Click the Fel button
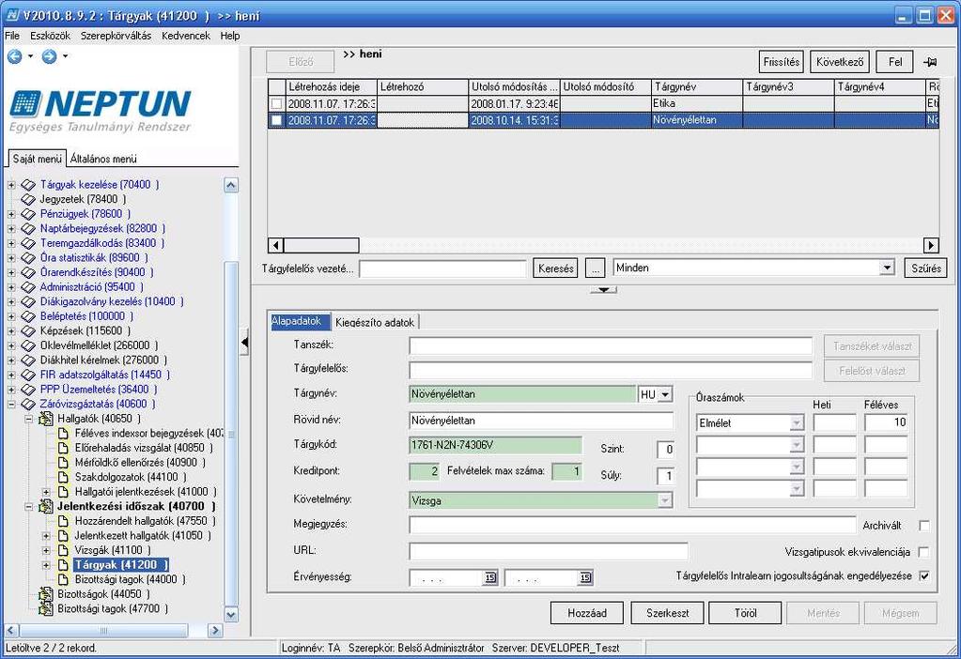 [x=895, y=62]
